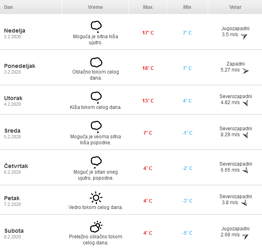Select the 'Nedelja' day label
The height and width of the screenshot is (248, 262).
click(14, 31)
